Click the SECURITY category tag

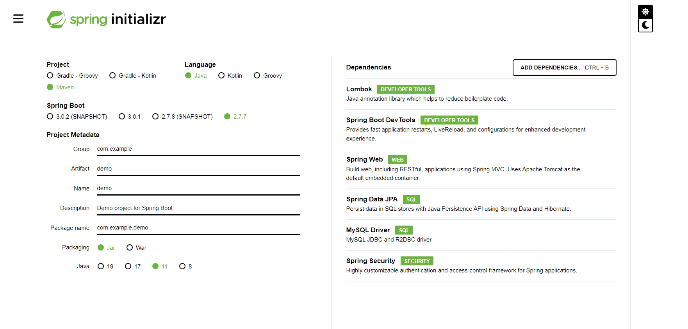pyautogui.click(x=417, y=261)
